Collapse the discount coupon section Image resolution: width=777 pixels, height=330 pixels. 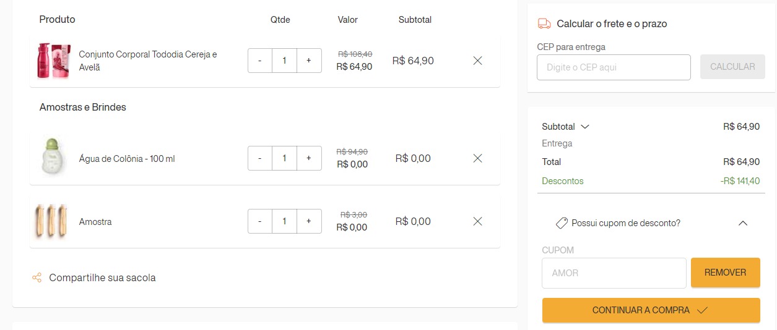[743, 223]
